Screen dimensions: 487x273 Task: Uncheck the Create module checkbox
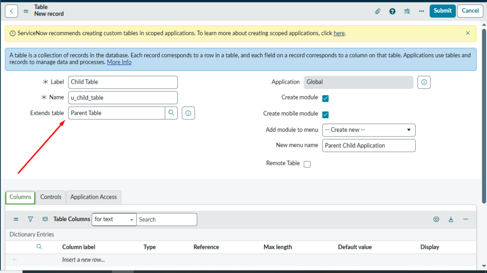click(x=326, y=98)
